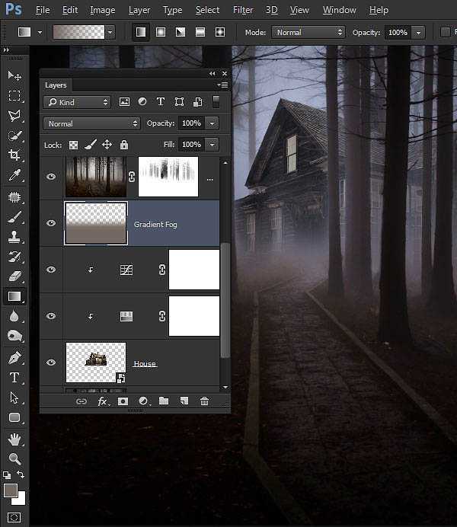Select the Layers panel tab
This screenshot has height=527, width=457.
tap(56, 85)
